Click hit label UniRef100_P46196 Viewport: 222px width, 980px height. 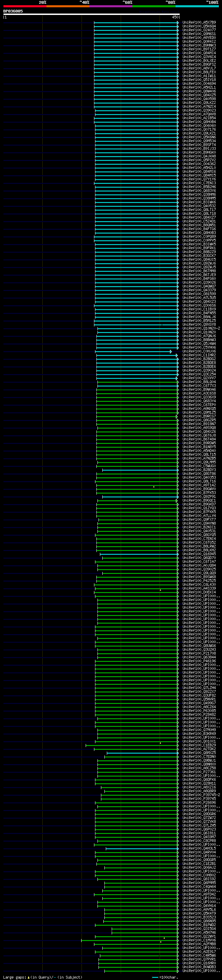[199, 661]
